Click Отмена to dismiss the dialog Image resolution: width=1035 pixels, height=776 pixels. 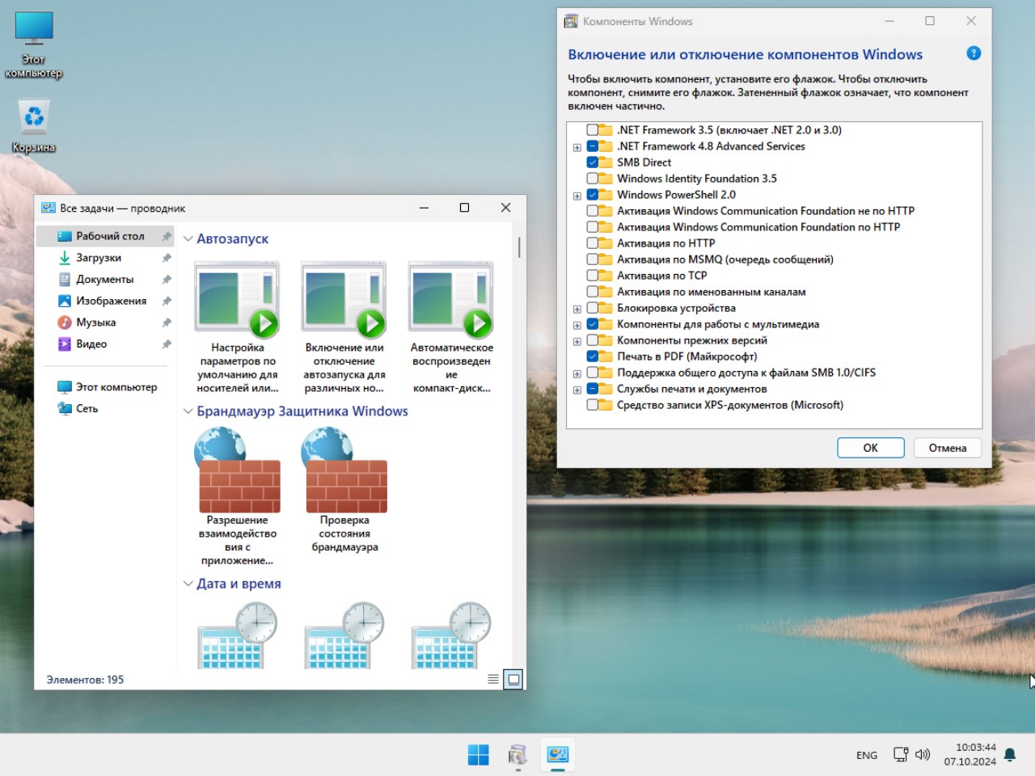[x=947, y=447]
